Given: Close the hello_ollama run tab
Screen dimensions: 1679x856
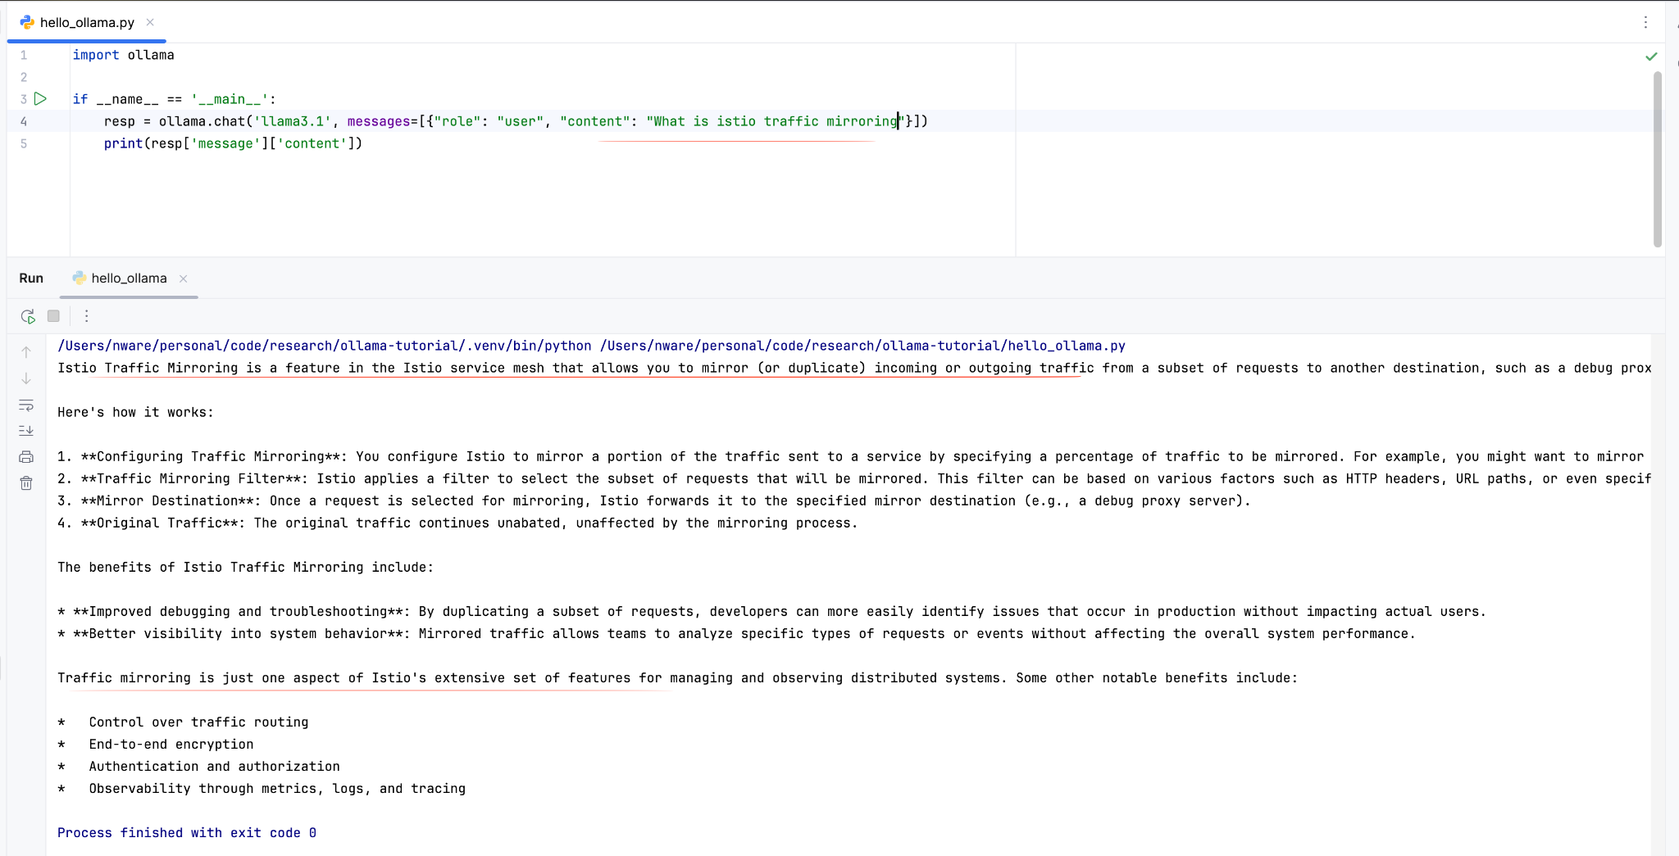Looking at the screenshot, I should [x=183, y=279].
